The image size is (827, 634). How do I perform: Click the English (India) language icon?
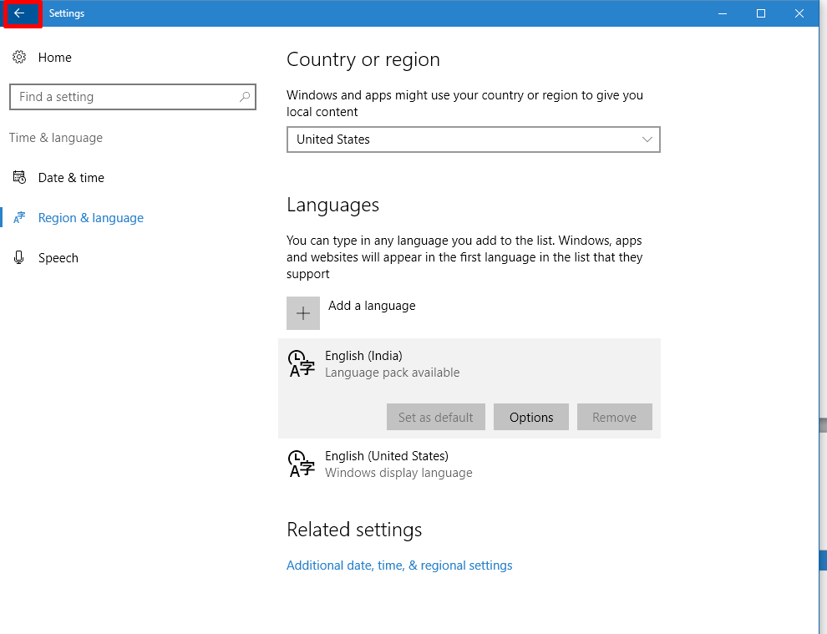[302, 364]
